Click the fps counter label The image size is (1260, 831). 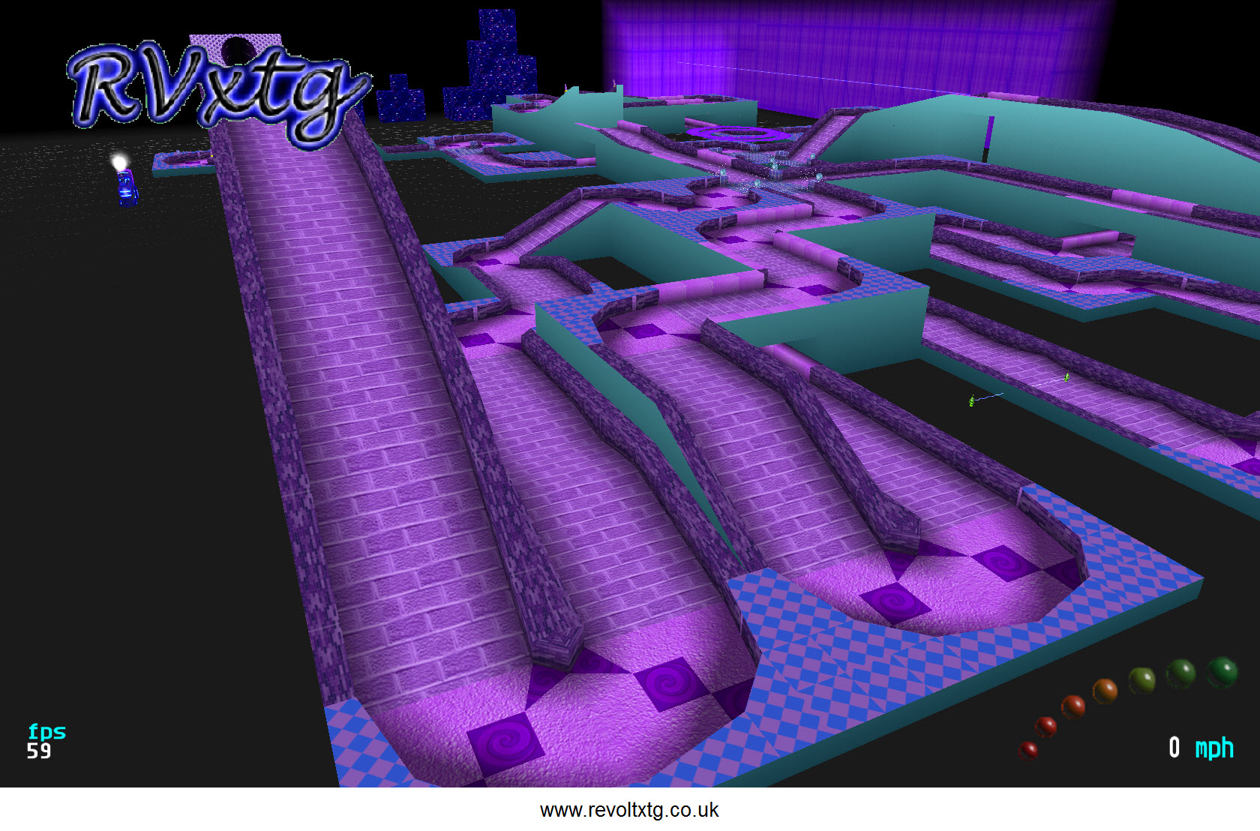[x=46, y=731]
